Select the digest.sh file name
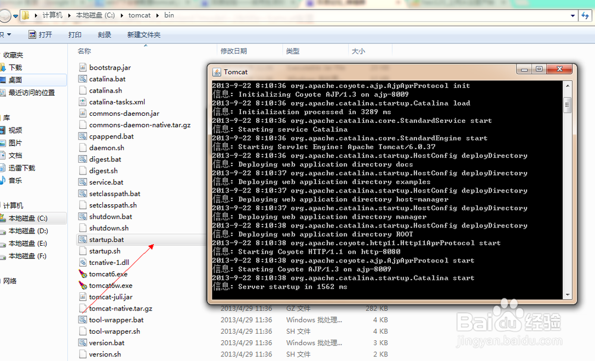This screenshot has height=361, width=595. point(103,171)
